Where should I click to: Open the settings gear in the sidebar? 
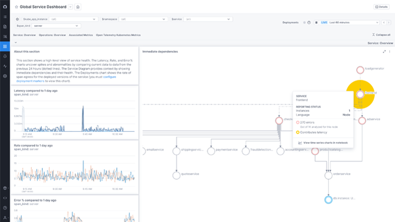tap(5, 76)
